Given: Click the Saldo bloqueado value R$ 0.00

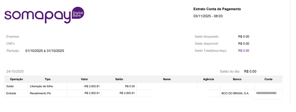Looking at the screenshot, I should click(x=244, y=37).
